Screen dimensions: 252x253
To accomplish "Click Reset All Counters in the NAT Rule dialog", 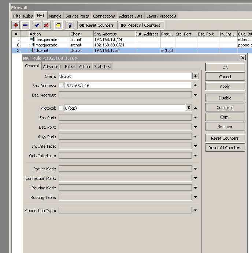I will tap(225, 147).
